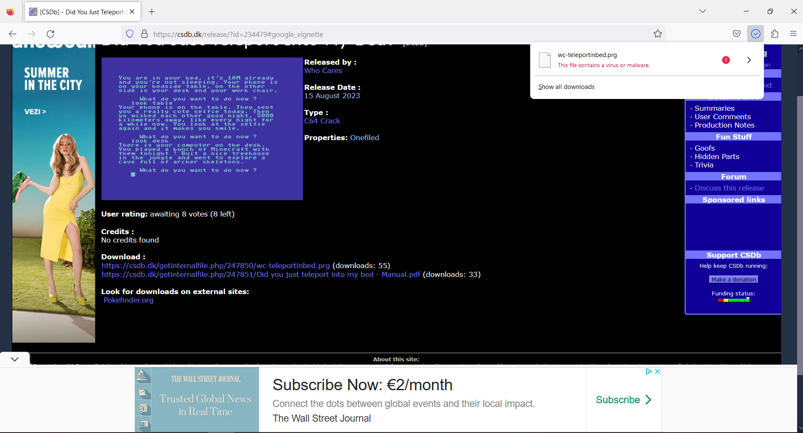803x433 pixels.
Task: Open the extensions puzzle piece icon
Action: click(x=775, y=34)
